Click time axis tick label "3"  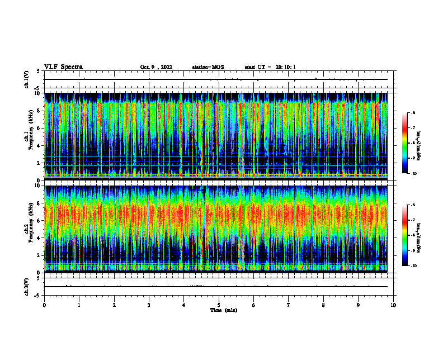[x=149, y=305]
